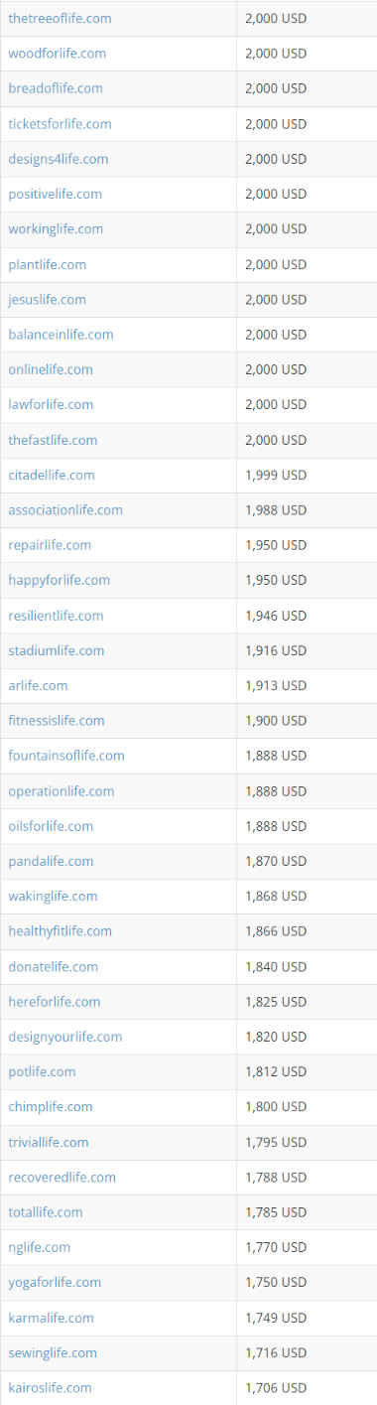Select recoveredlife.com domain link
The height and width of the screenshot is (1405, 377).
tap(62, 1177)
